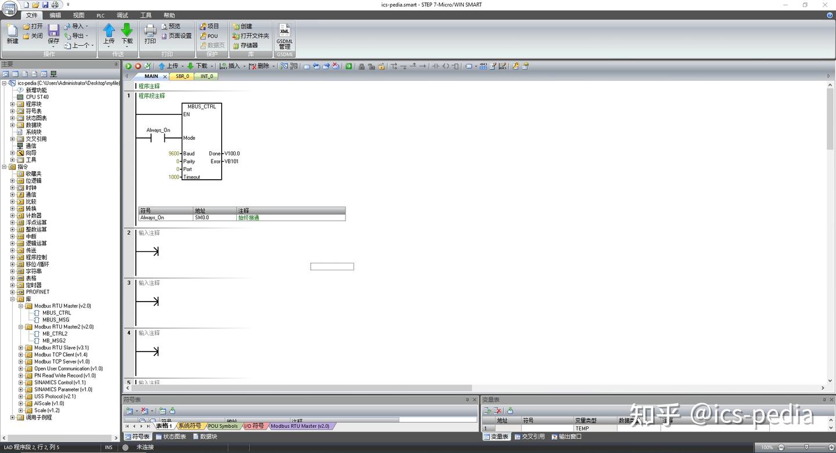
Task: Click the compile check icon in editor toolbar
Action: point(147,66)
